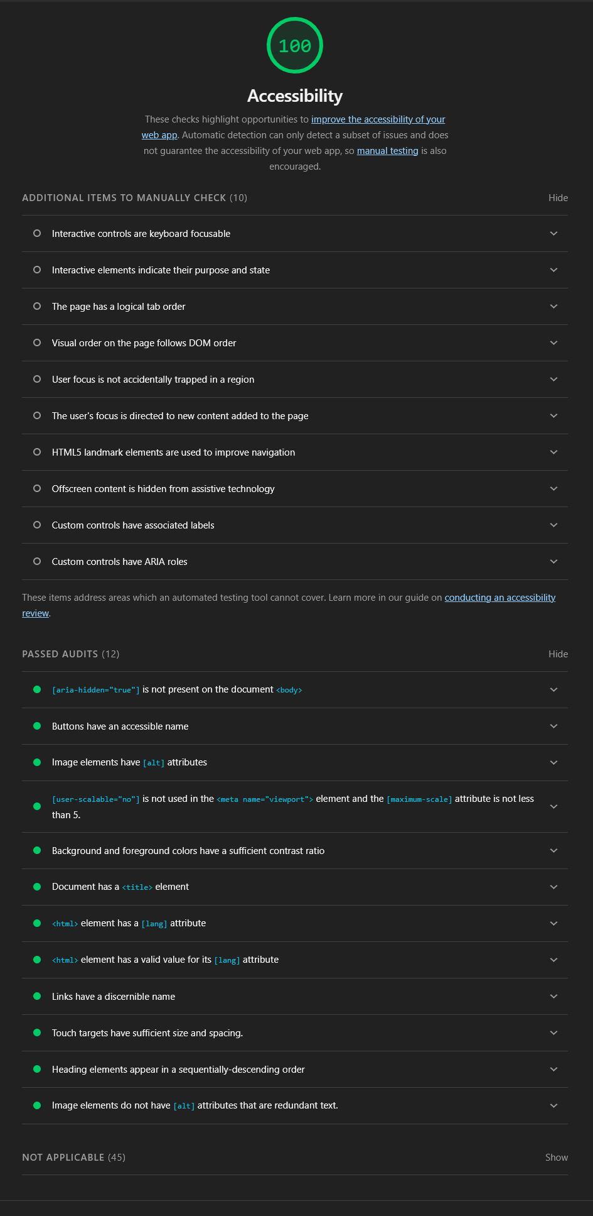Screen dimensions: 593x1216
Task: Click the green dot beside Touch targets audit
Action: coord(37,1033)
